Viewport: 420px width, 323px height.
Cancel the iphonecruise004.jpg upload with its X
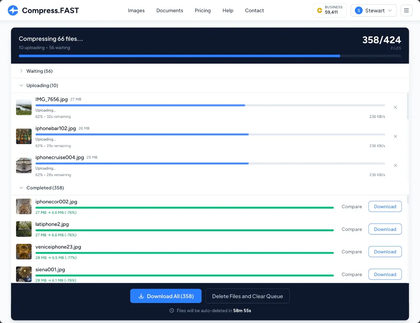click(395, 165)
